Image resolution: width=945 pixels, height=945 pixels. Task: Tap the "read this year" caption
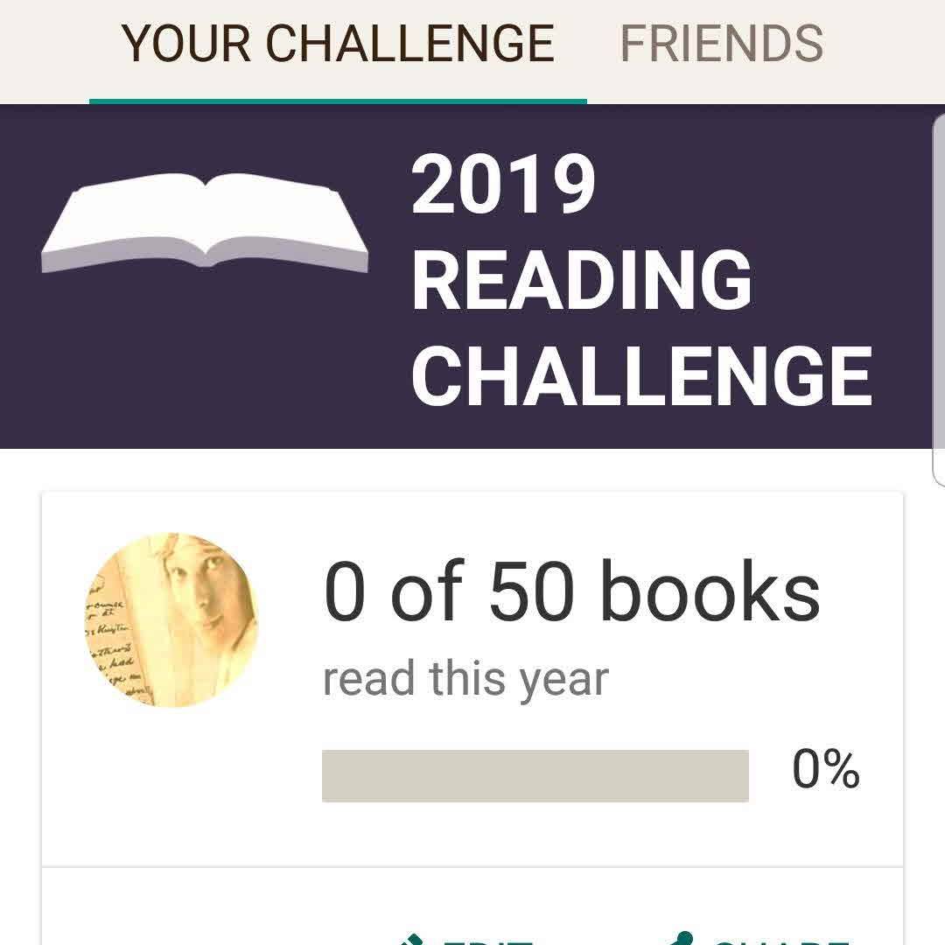(465, 679)
